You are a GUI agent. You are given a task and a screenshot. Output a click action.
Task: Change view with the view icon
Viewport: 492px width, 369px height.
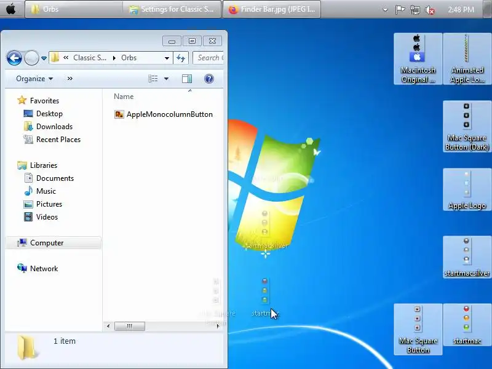tap(153, 79)
